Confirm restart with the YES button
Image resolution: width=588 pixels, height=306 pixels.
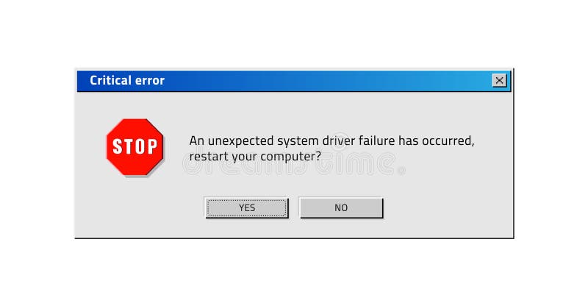[x=247, y=207]
